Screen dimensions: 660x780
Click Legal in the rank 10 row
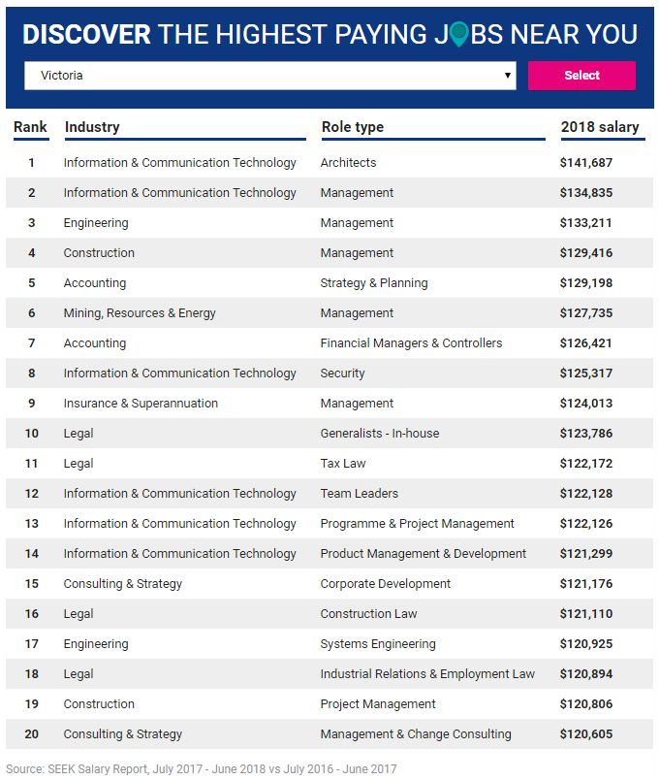[x=79, y=434]
